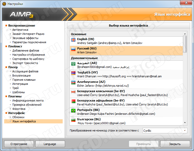Open Интеграция settings page

click(x=20, y=84)
